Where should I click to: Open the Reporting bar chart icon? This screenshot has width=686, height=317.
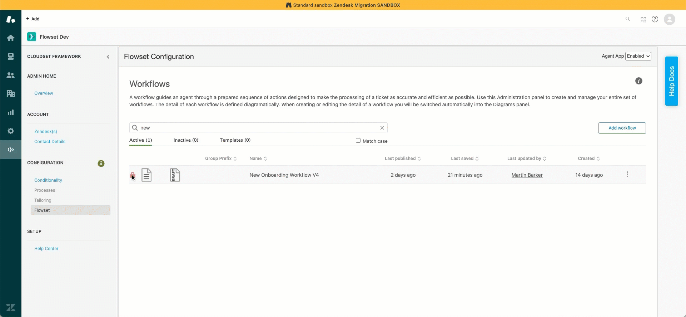pos(11,112)
